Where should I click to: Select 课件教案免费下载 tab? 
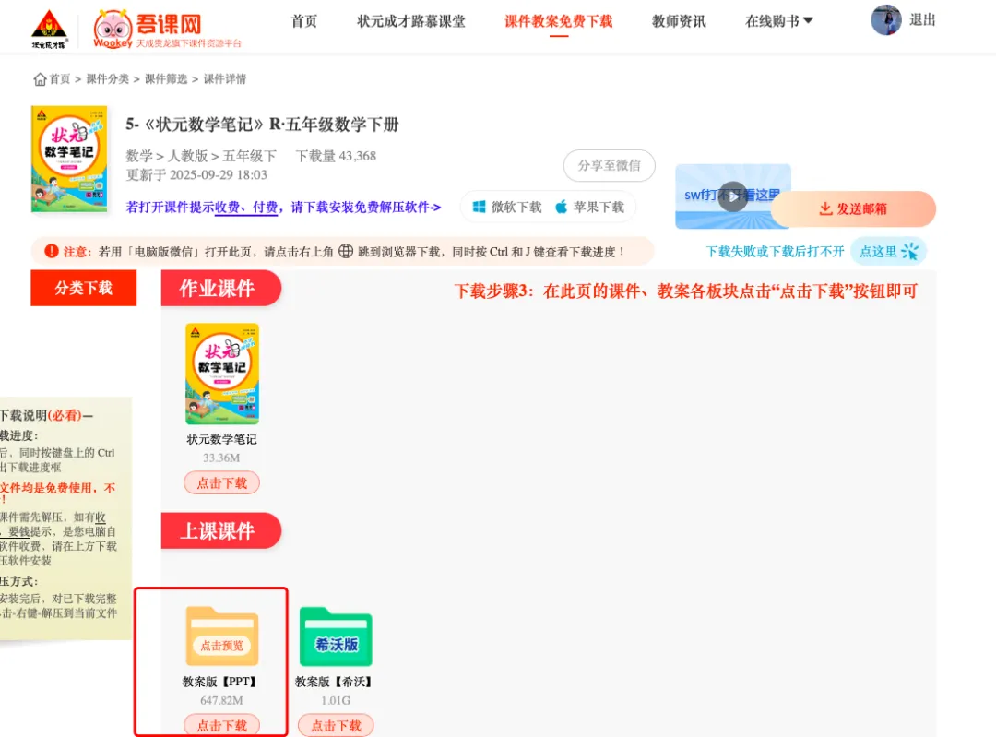558,21
